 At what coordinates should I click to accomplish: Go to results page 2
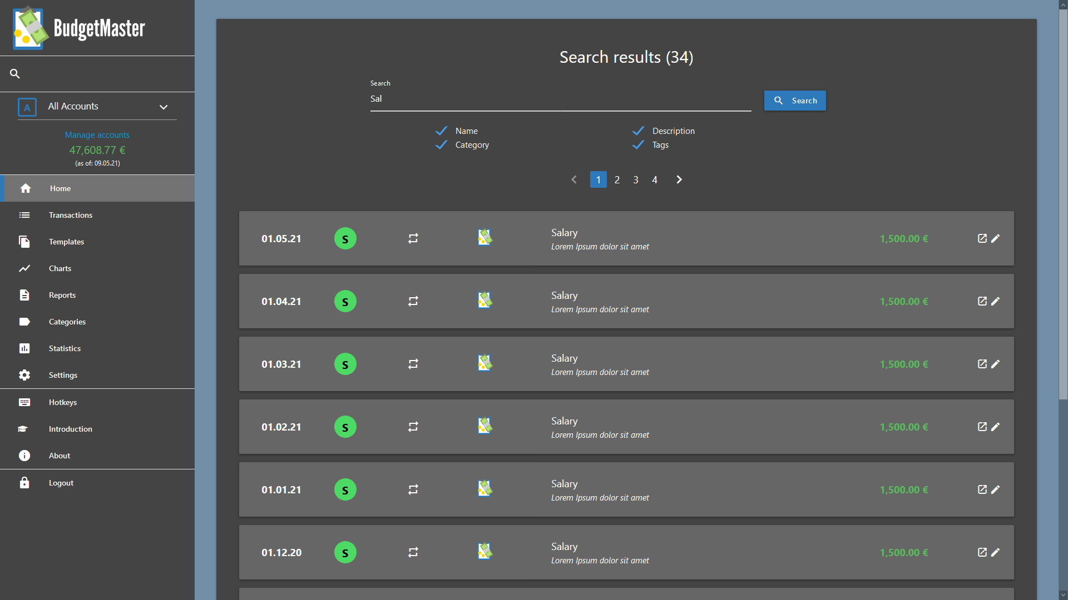click(x=617, y=179)
